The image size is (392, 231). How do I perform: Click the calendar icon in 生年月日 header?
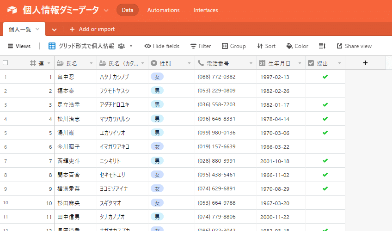pos(262,63)
